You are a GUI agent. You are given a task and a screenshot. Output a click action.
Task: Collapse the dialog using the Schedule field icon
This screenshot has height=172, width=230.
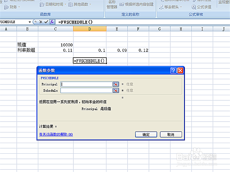pyautogui.click(x=116, y=90)
